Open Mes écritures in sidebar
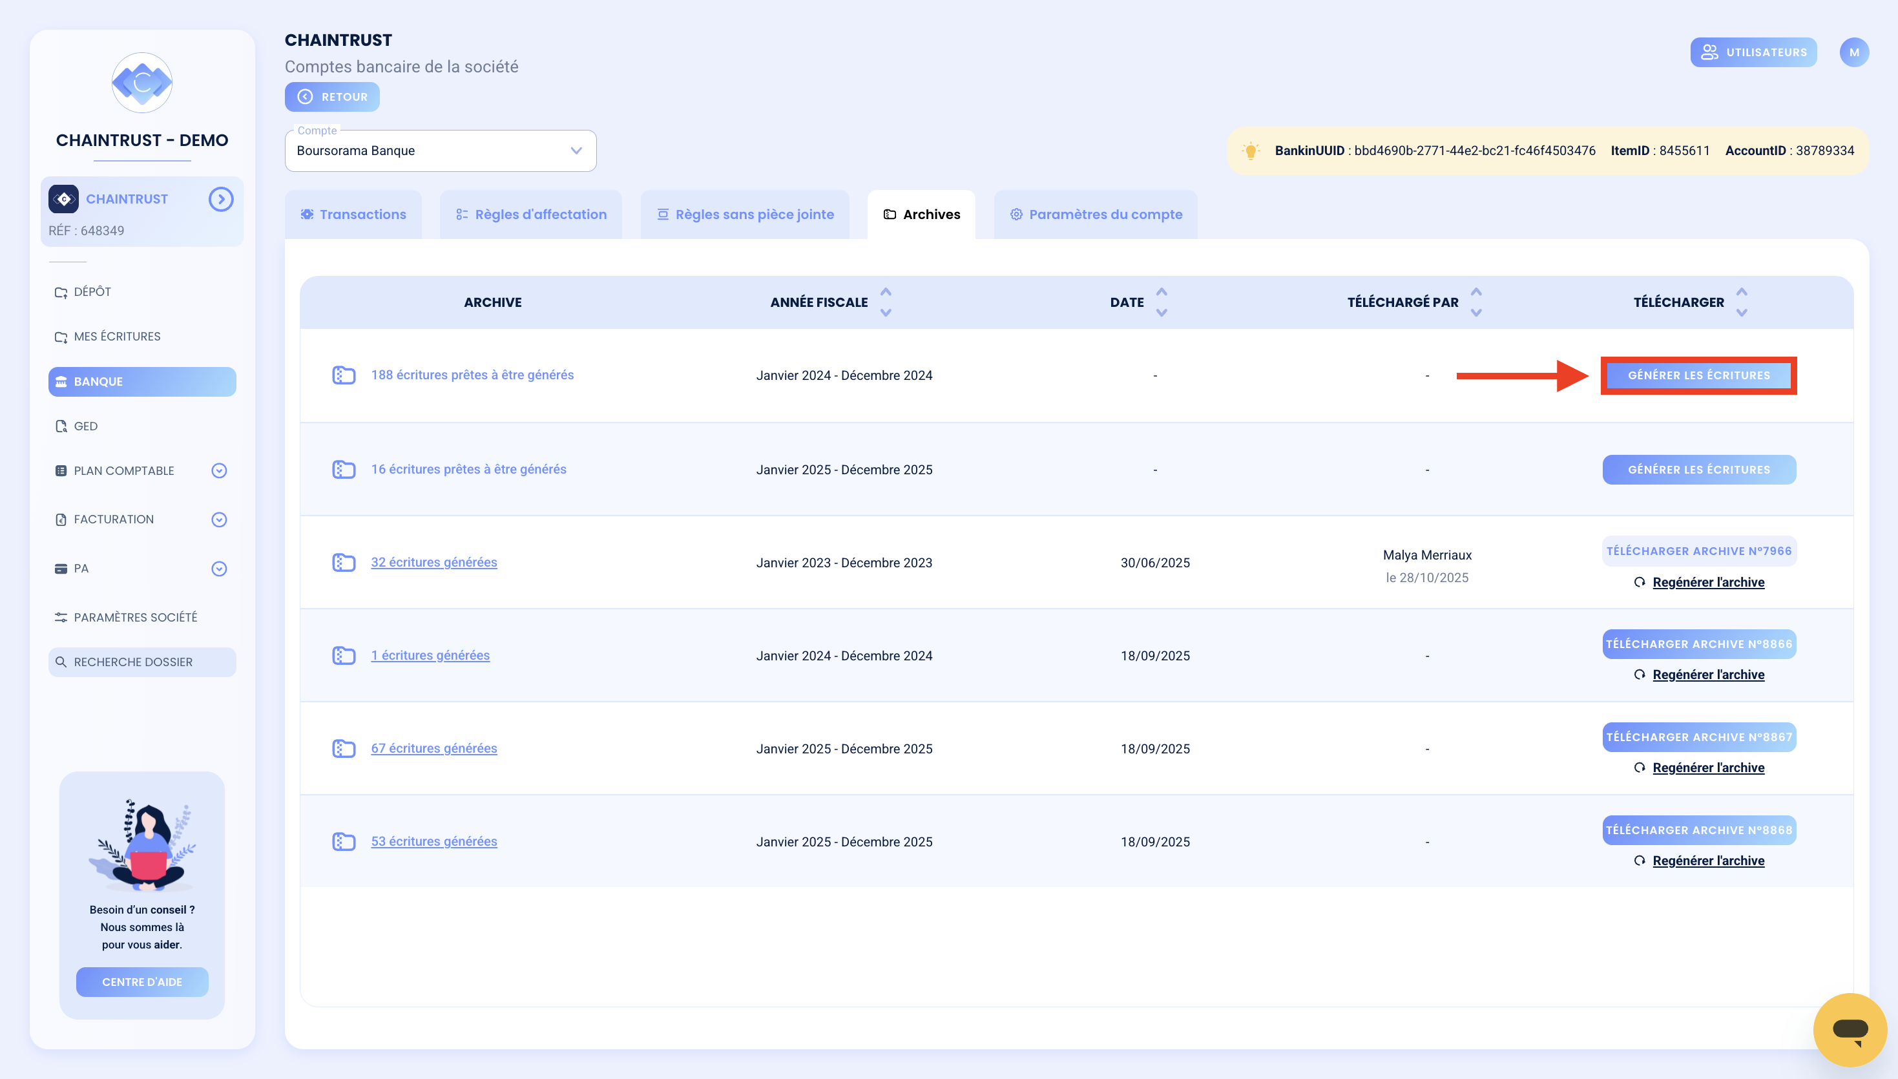Image resolution: width=1898 pixels, height=1079 pixels. (x=142, y=337)
